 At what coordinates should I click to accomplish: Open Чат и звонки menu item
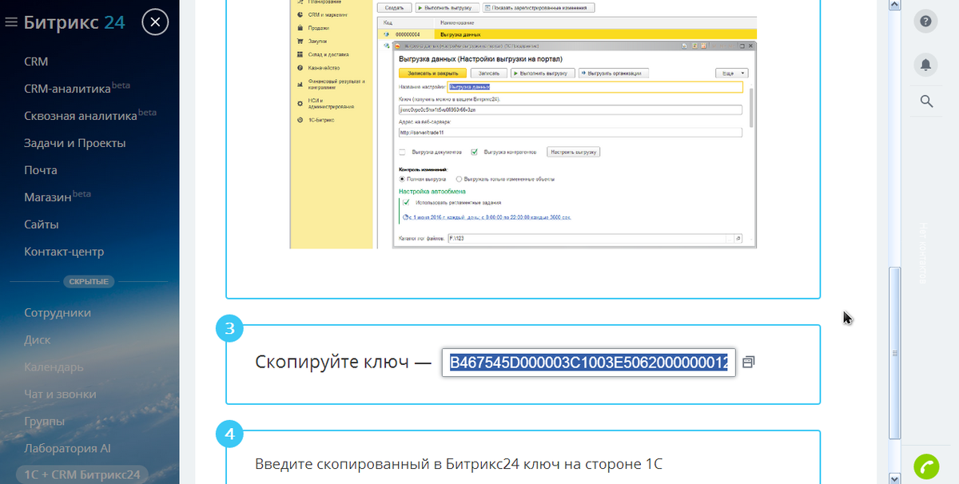60,394
